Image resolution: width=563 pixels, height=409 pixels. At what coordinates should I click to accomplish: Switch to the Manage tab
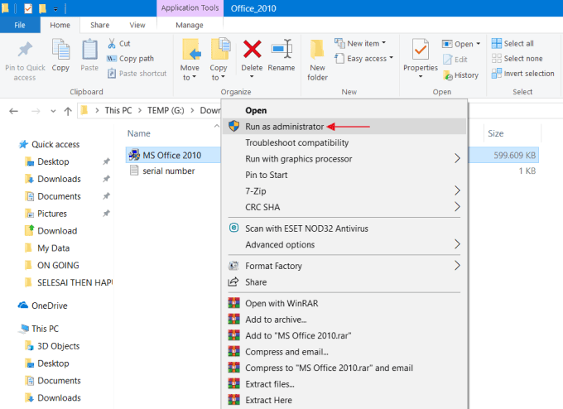[x=190, y=25]
